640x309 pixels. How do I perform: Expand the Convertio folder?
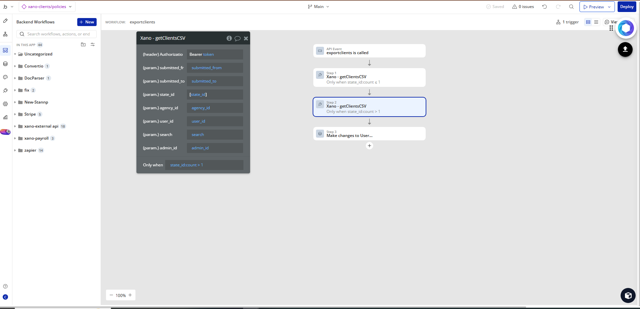coord(15,66)
